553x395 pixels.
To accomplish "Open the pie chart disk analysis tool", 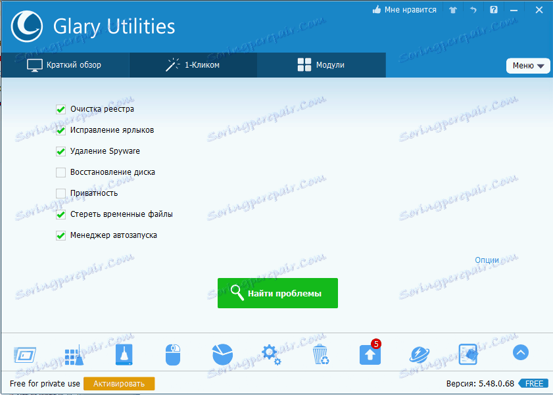I will click(222, 354).
